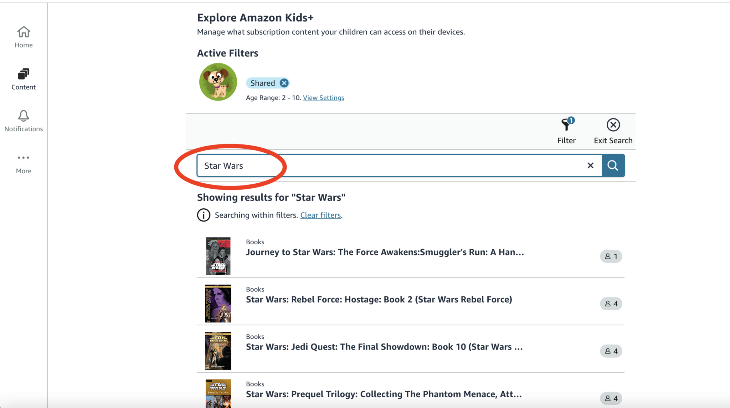Select Star Wars: Rebel Force: Hostage entry
Screen dimensions: 730x408
click(379, 299)
